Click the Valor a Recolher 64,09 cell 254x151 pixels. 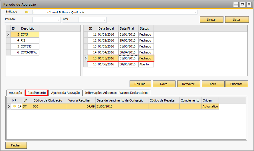point(81,106)
